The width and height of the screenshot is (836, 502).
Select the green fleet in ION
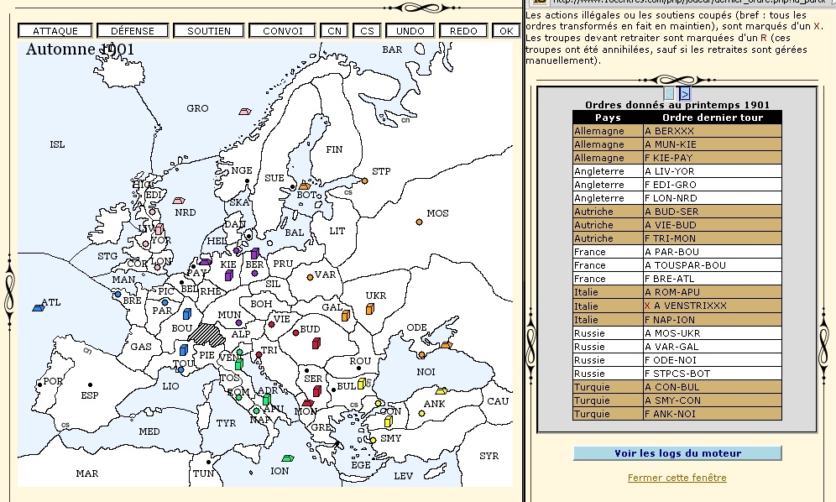(288, 458)
